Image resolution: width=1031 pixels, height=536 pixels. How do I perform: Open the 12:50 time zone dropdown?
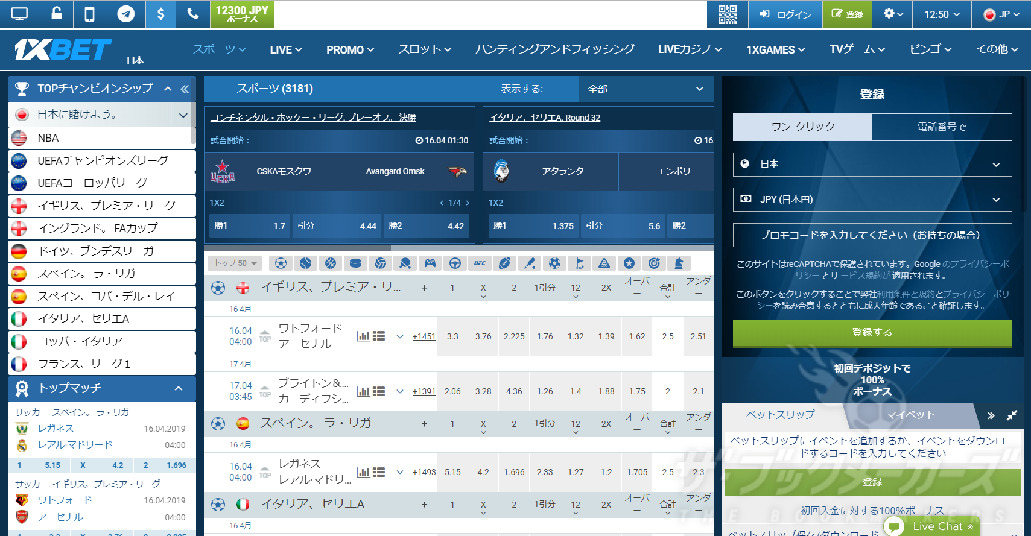tap(942, 14)
